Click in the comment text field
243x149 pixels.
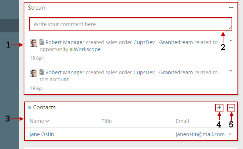click(x=131, y=24)
